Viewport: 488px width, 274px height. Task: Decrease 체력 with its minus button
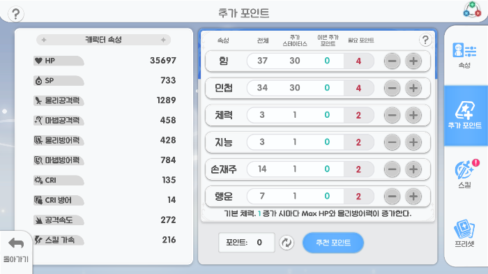coord(392,115)
